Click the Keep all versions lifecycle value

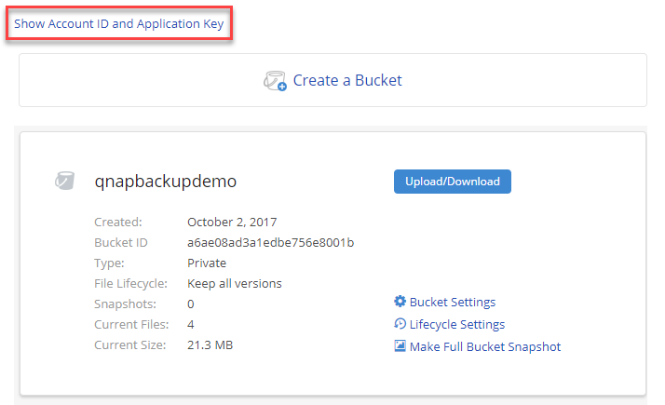(x=234, y=283)
